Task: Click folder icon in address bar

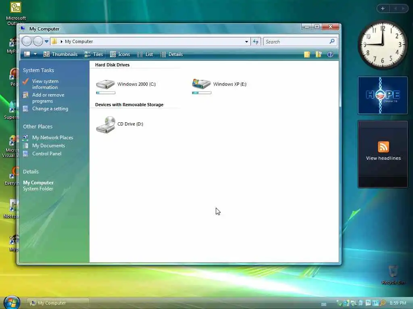Action: click(54, 41)
